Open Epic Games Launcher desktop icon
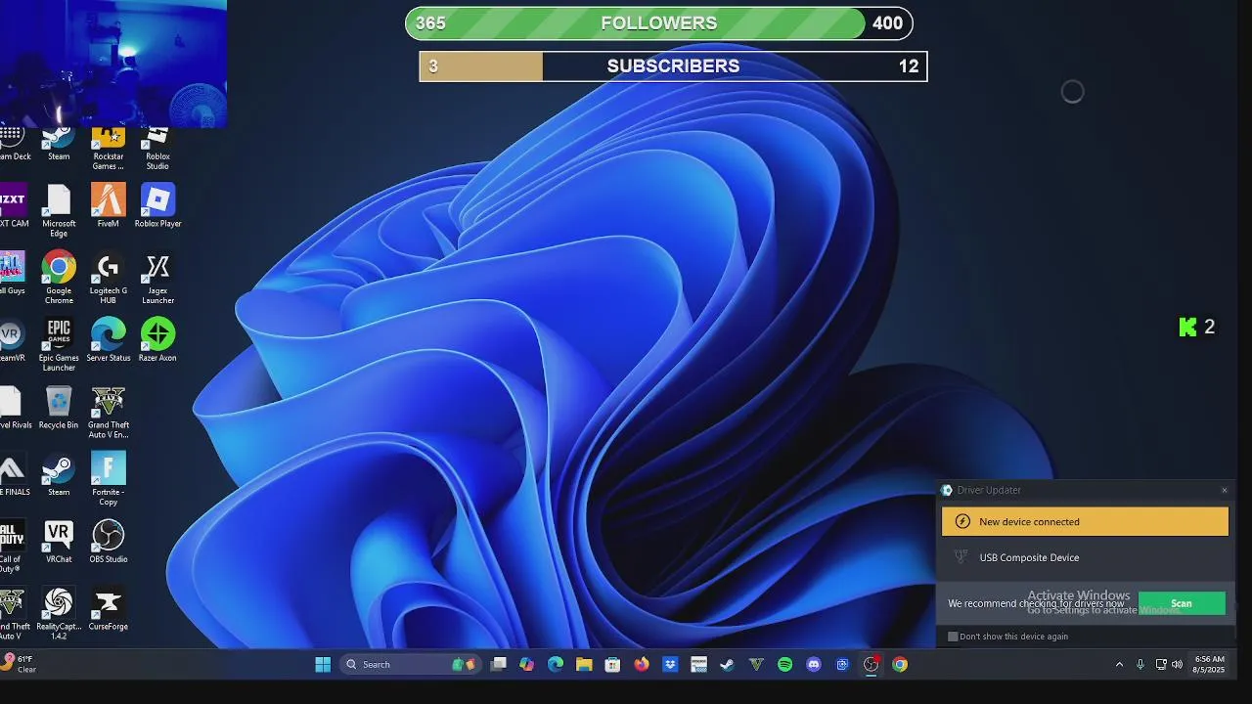The width and height of the screenshot is (1252, 704). tap(59, 345)
